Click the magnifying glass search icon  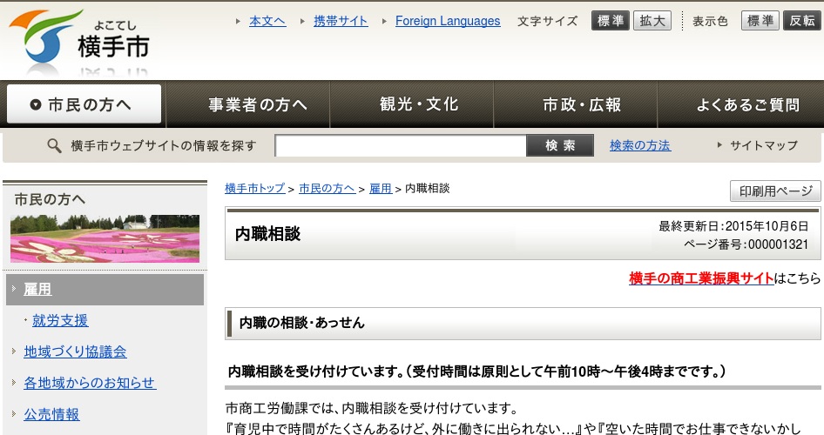pos(54,146)
